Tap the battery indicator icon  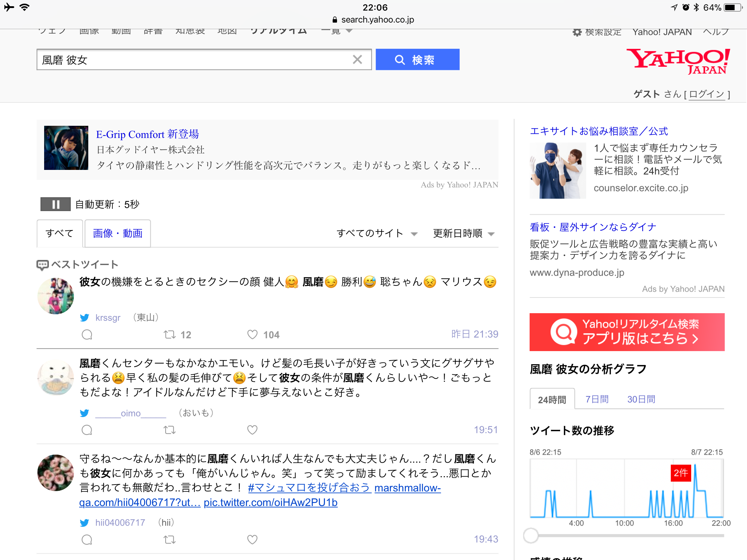tap(734, 7)
